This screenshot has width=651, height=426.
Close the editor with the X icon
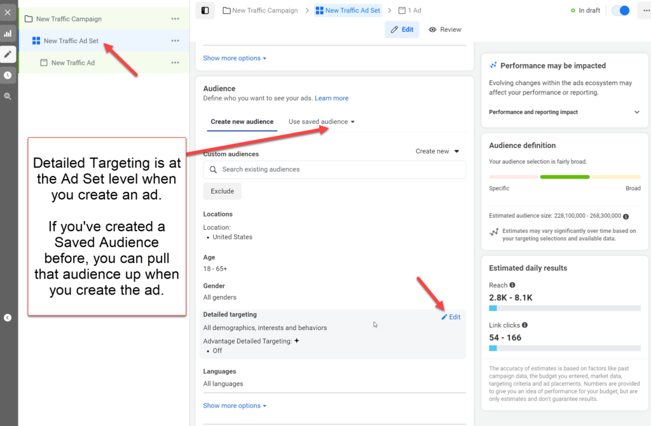coord(8,13)
